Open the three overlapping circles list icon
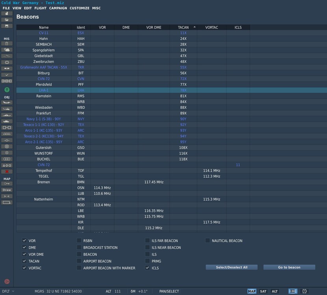 pyautogui.click(x=7, y=159)
